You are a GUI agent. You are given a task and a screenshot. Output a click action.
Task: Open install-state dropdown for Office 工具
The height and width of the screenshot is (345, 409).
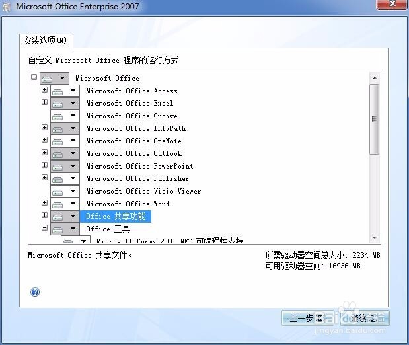pyautogui.click(x=65, y=229)
